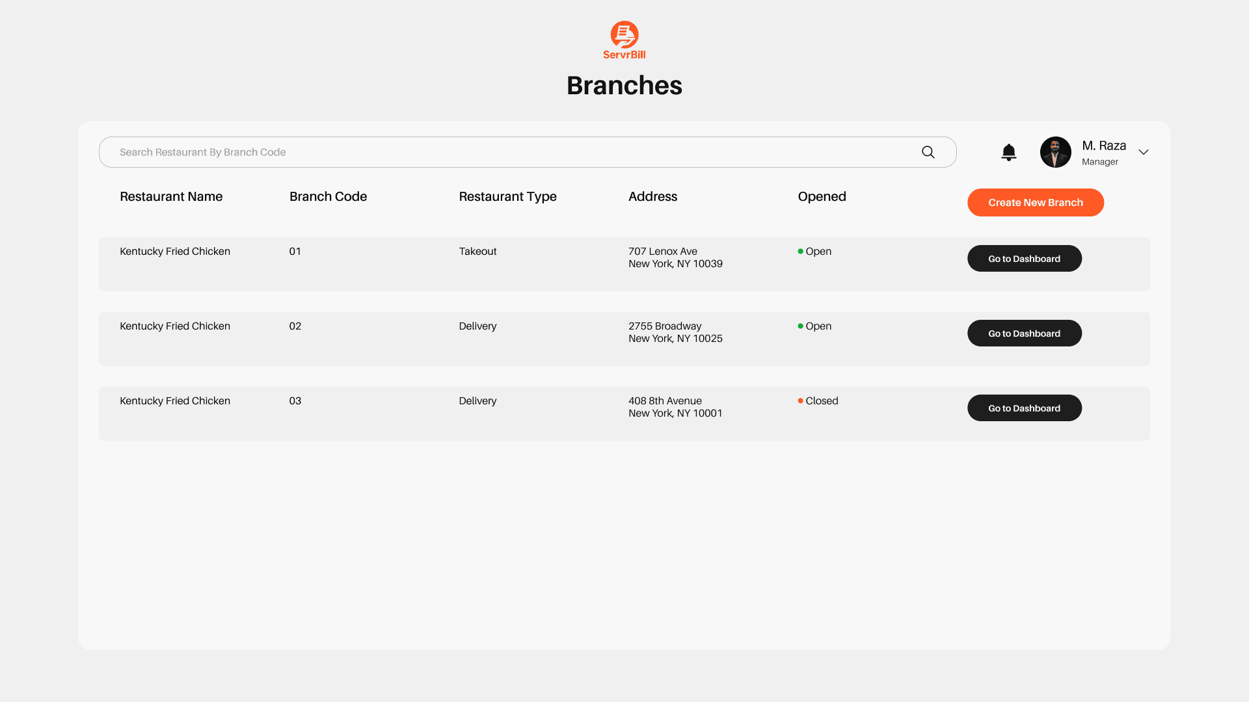
Task: Click the magnifying glass search icon
Action: click(928, 152)
